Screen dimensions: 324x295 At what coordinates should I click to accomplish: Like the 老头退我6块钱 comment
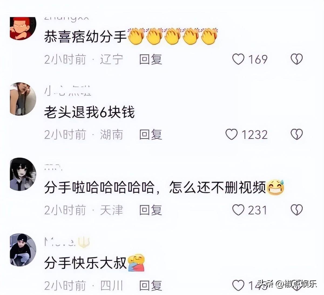[x=231, y=134]
